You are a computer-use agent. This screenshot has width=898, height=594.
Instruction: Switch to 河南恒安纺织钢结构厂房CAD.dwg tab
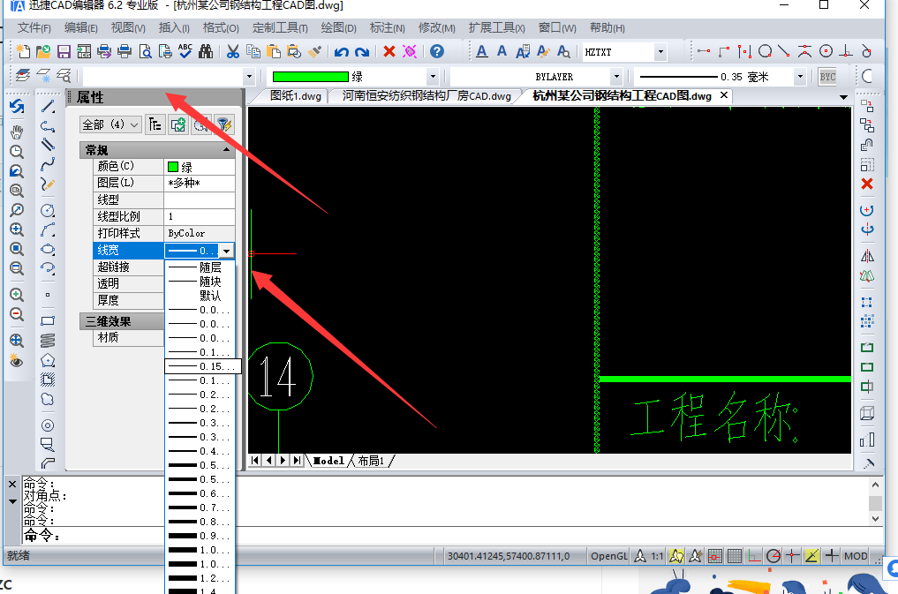click(x=426, y=95)
